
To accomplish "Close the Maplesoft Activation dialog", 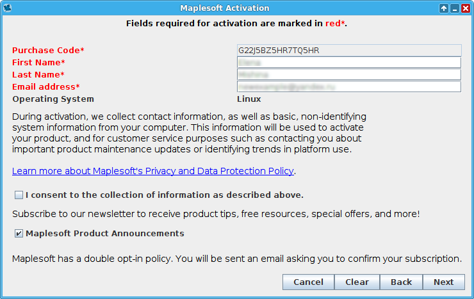I will point(466,8).
